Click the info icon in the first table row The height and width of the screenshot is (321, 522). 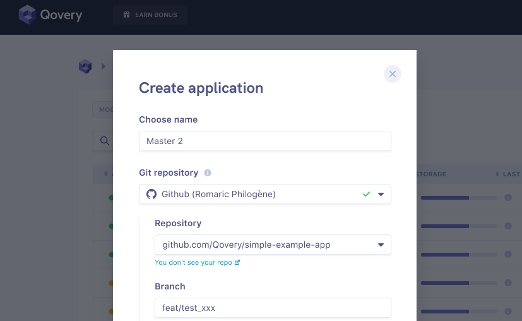508,198
